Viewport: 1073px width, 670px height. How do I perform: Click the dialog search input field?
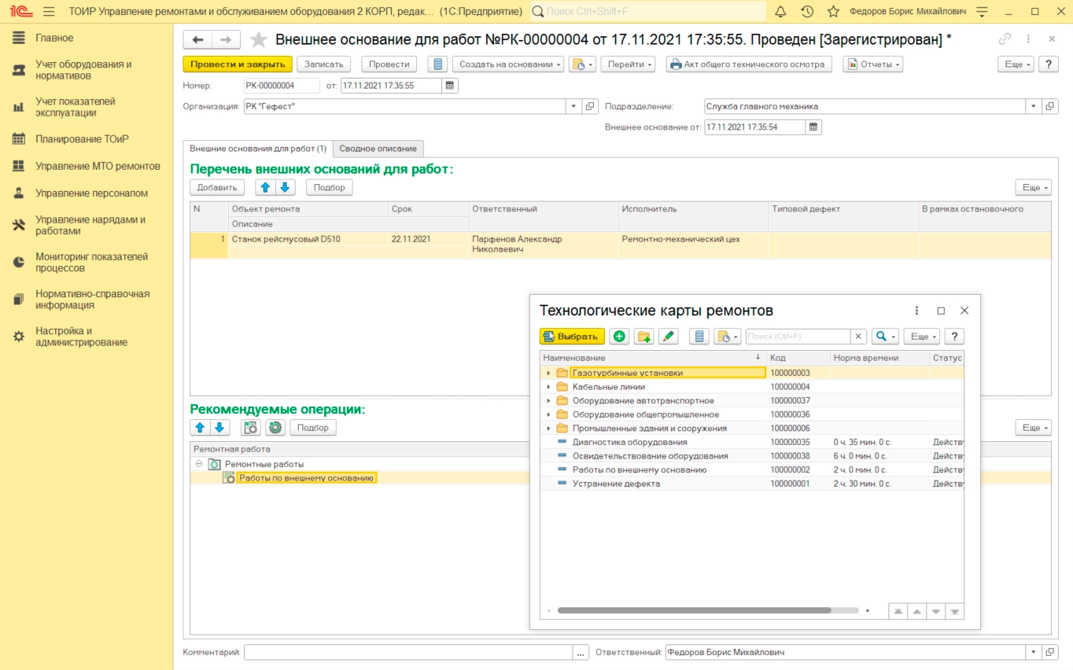tap(798, 337)
